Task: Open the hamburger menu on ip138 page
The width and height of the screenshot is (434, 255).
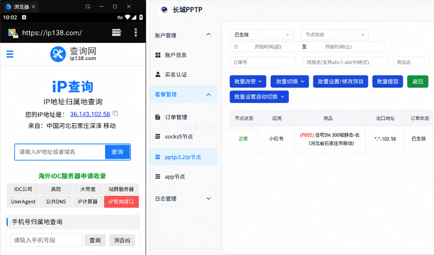Action: (x=10, y=54)
